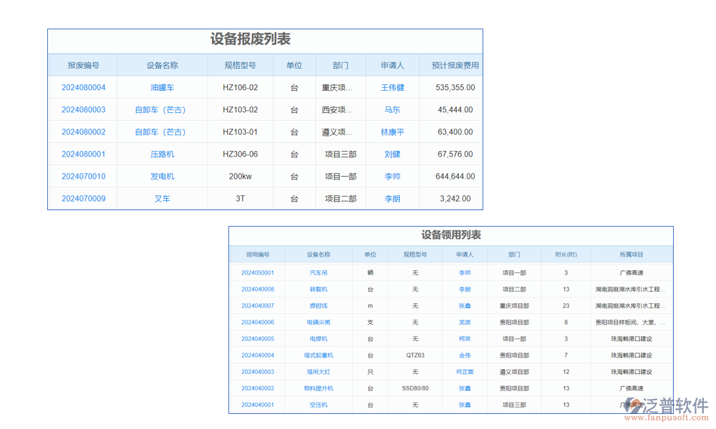Open applicant 张鑫 in 焊钳线 row
Screen dimensions: 716x429
pyautogui.click(x=464, y=305)
